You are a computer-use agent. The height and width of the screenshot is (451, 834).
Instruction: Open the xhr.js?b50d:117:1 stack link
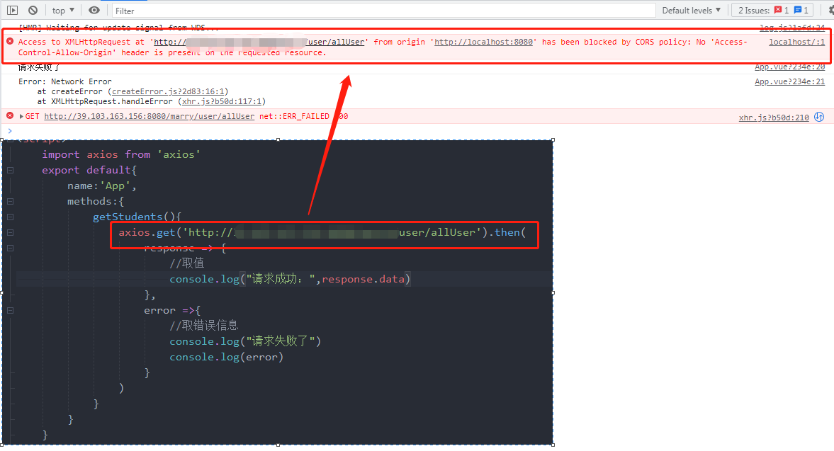[x=222, y=101]
